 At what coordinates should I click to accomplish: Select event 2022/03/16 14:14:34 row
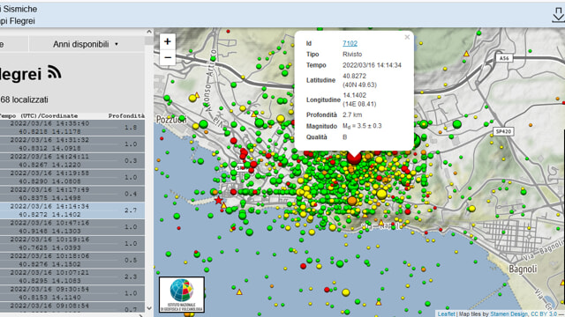pyautogui.click(x=72, y=210)
